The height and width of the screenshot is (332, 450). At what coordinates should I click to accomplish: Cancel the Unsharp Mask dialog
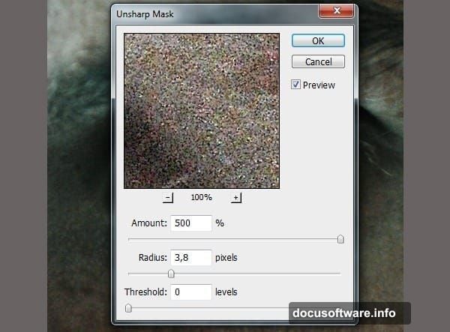coord(318,61)
